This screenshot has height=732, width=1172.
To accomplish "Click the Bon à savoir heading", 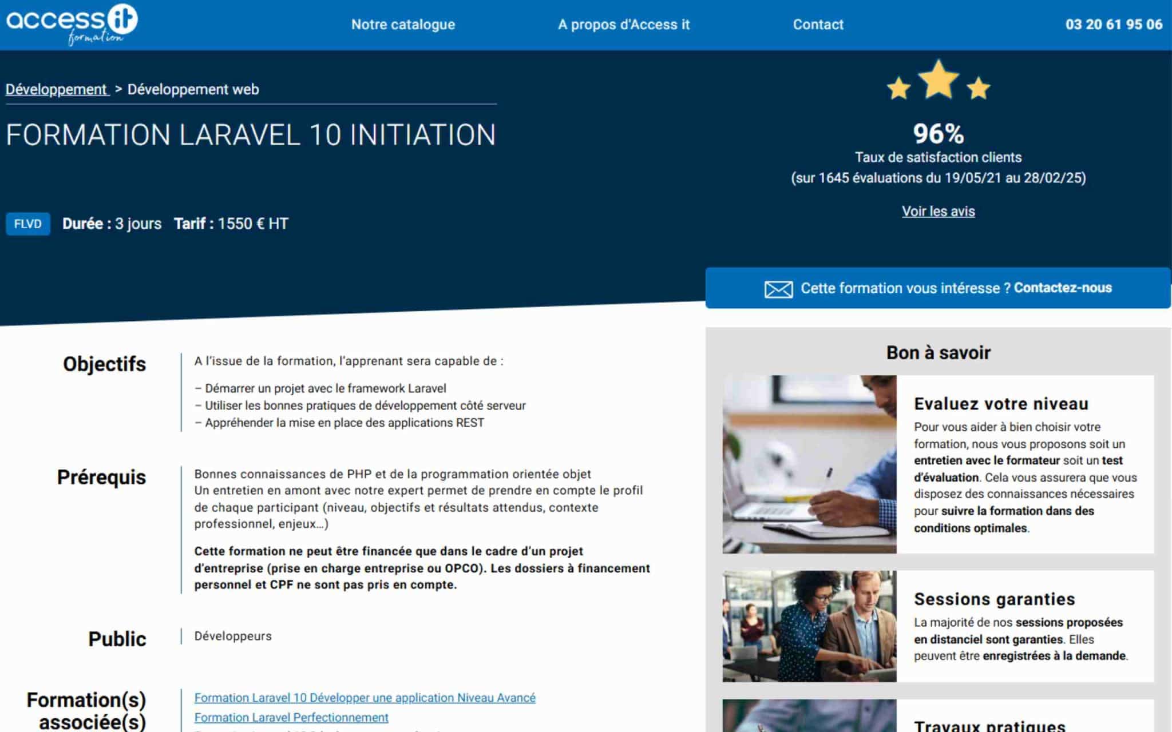I will (939, 352).
